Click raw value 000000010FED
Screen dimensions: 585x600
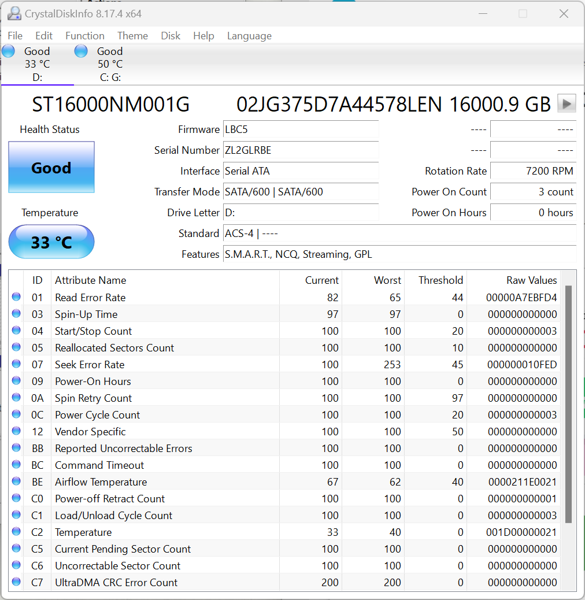click(521, 364)
